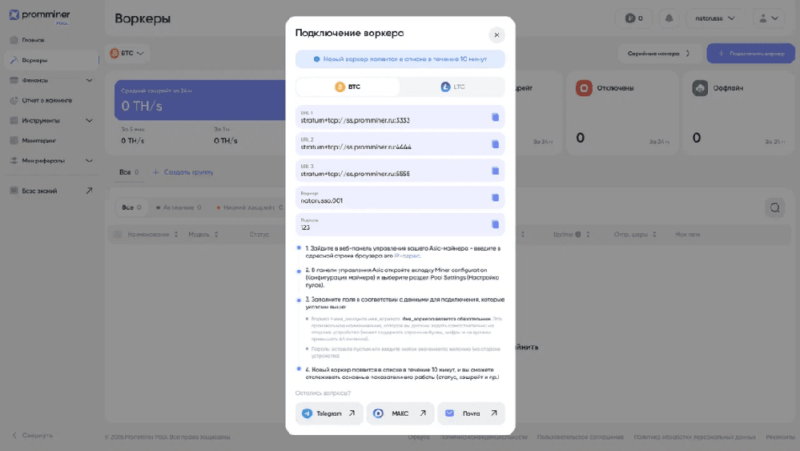Copy password 123 field value

pos(495,224)
